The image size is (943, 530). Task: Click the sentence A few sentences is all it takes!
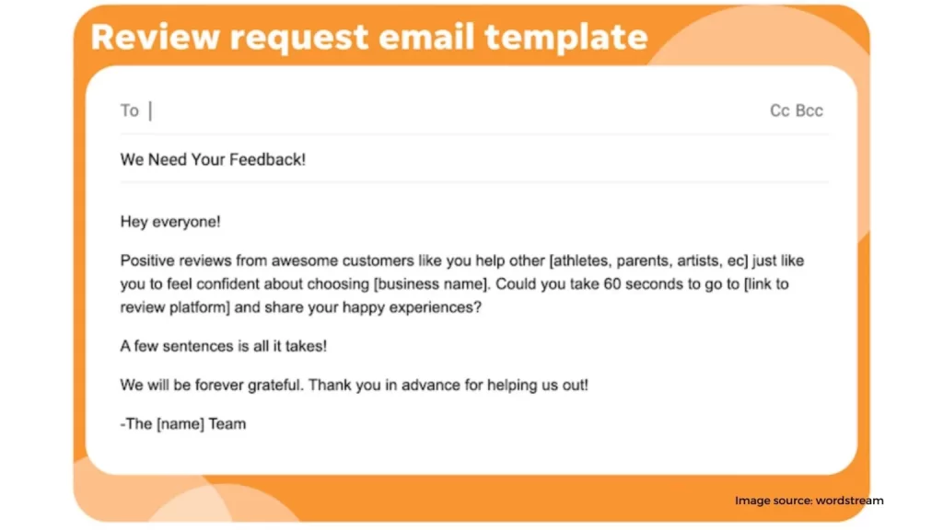click(x=224, y=346)
